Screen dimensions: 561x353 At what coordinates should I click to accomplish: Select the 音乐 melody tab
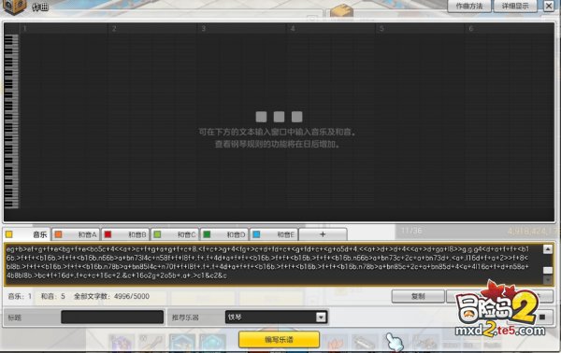coord(27,234)
